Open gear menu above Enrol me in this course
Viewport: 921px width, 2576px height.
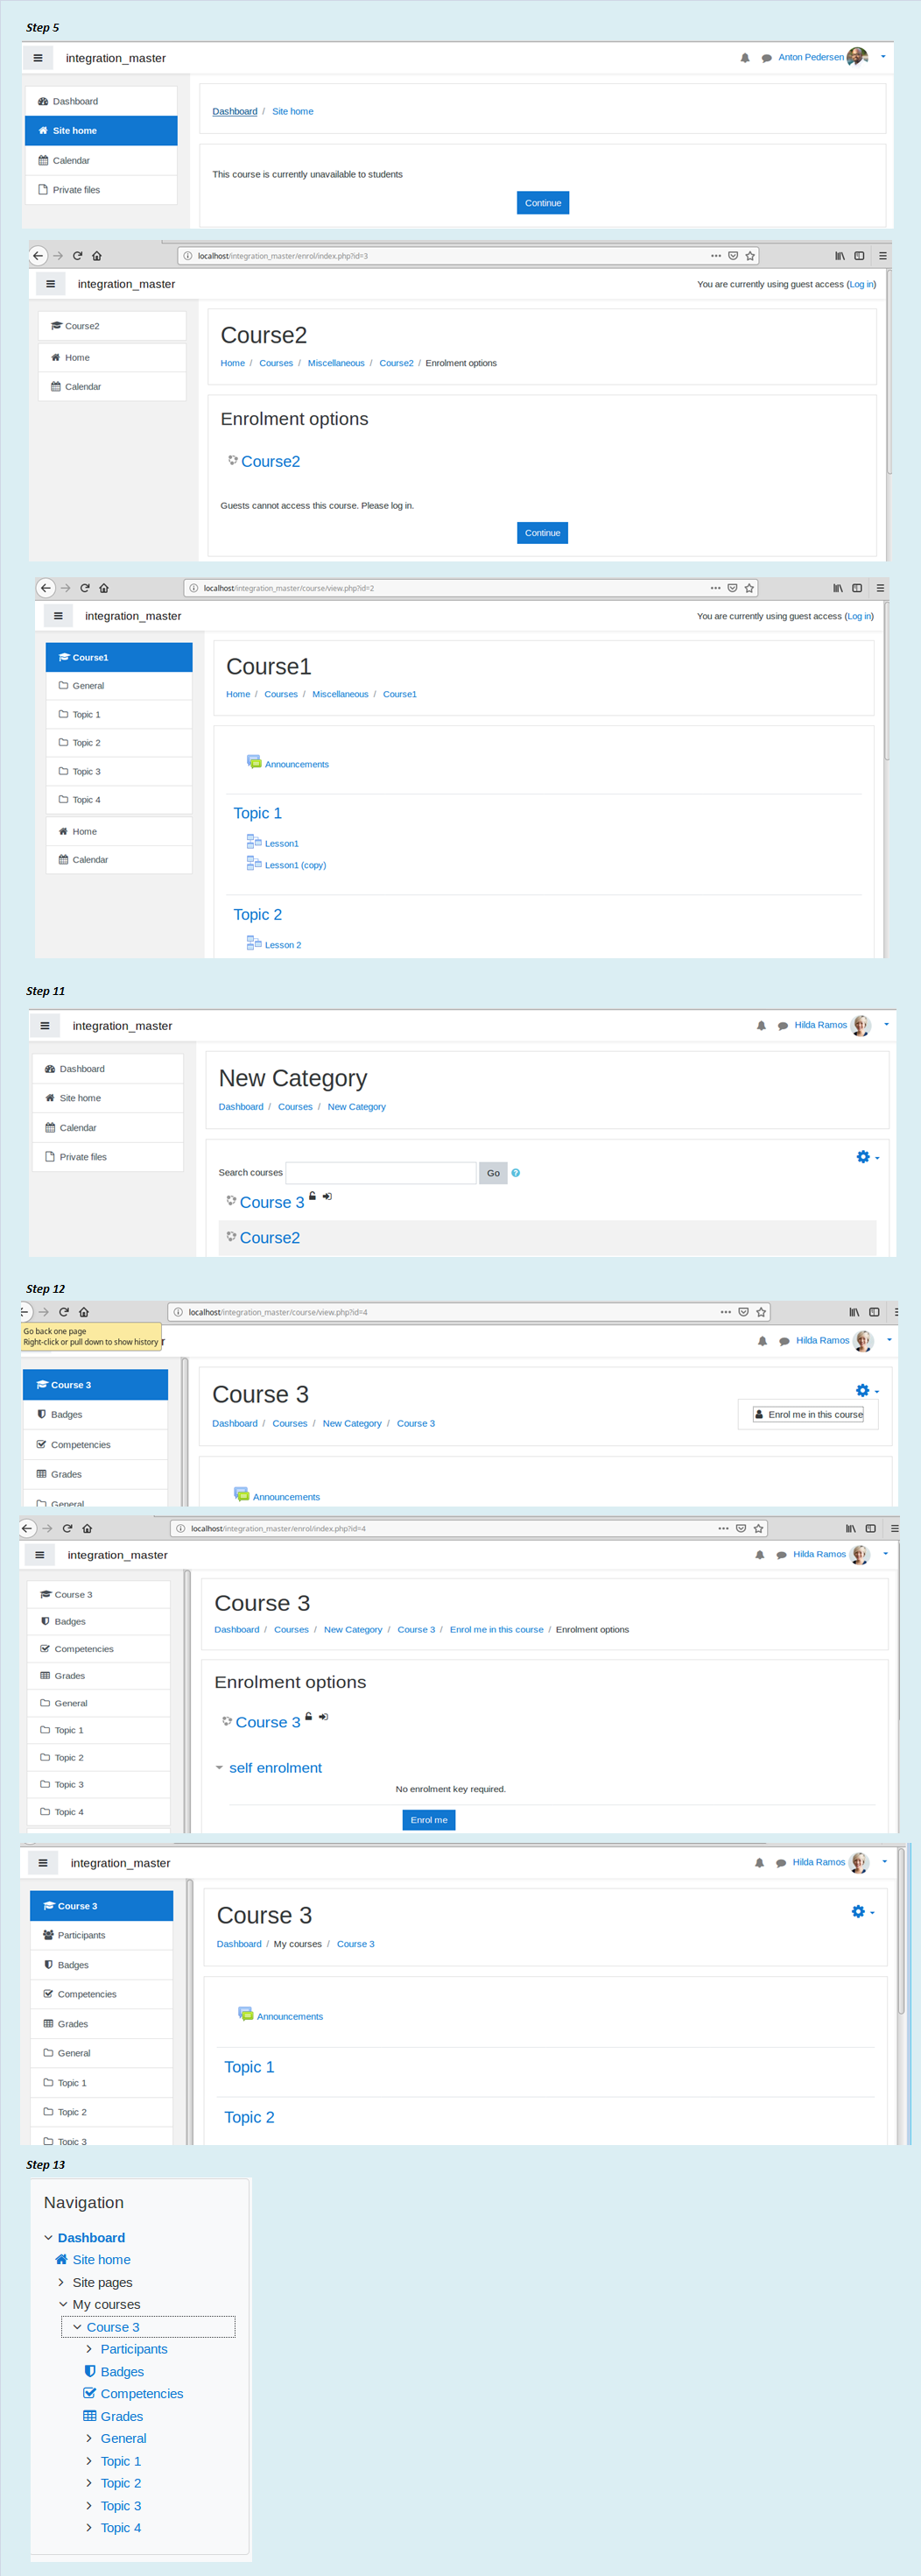pos(867,1391)
